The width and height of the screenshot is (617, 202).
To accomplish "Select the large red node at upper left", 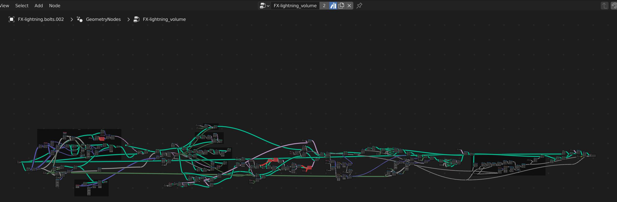I will click(x=102, y=139).
